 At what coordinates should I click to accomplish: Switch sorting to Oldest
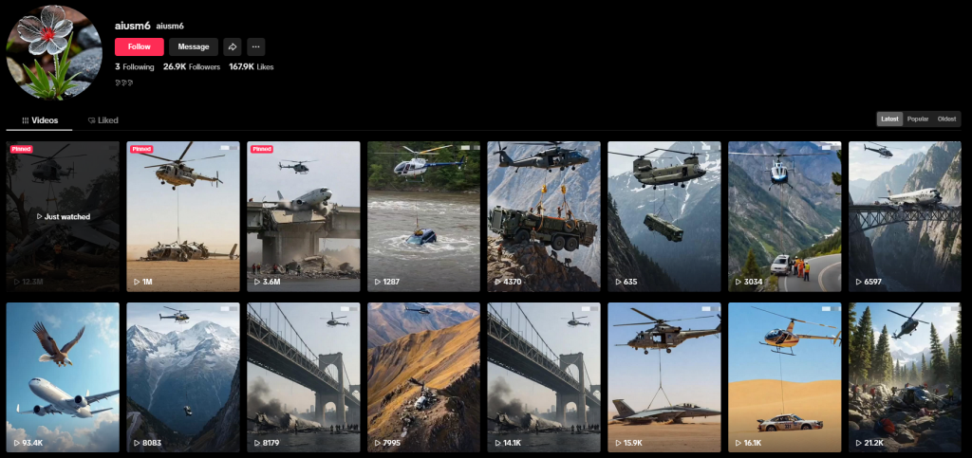click(946, 119)
